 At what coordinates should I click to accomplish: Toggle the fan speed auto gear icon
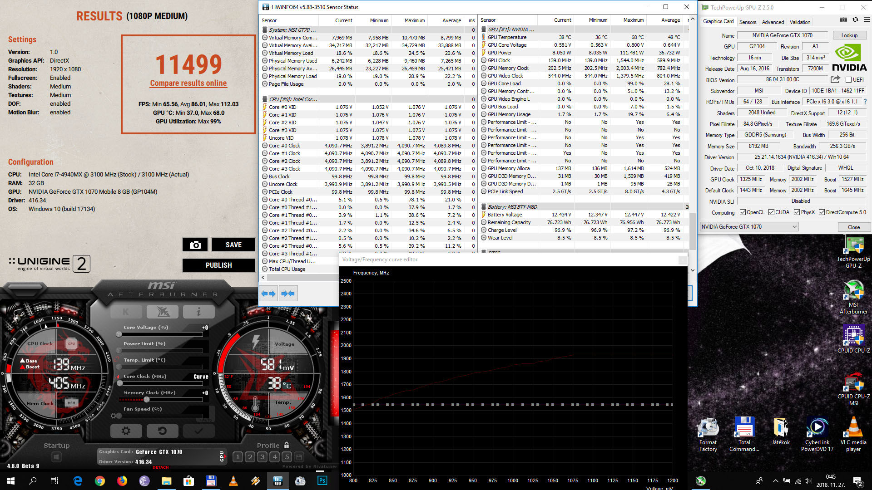pos(113,416)
